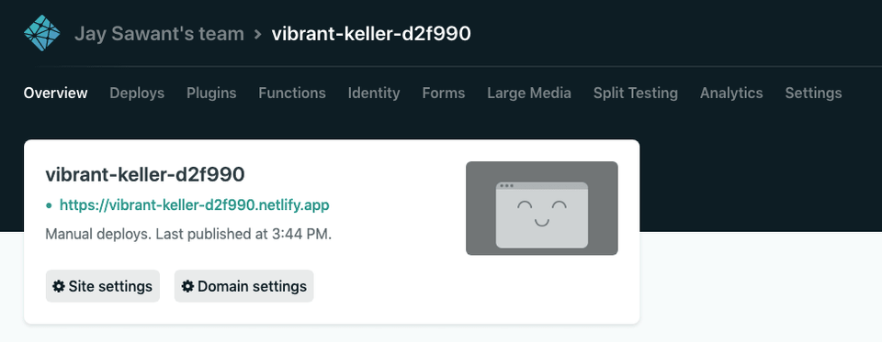Open Jay Sawant's team breadcrumb link
This screenshot has width=882, height=342.
159,34
